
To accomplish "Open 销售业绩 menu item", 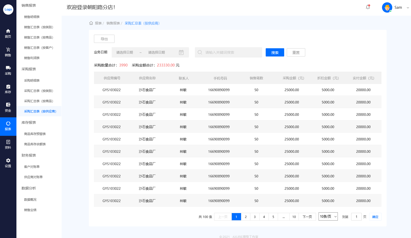I will click(x=30, y=210).
